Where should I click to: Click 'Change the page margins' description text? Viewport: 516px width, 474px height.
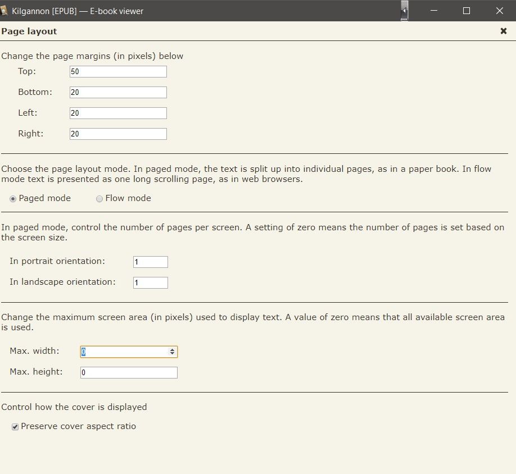(92, 56)
